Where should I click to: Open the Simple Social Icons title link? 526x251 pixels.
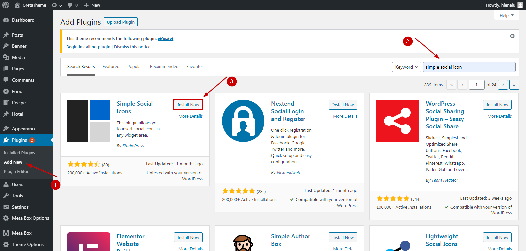135,107
